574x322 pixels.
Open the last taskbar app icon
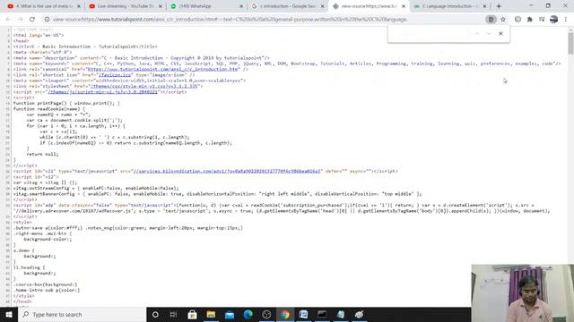point(360,314)
